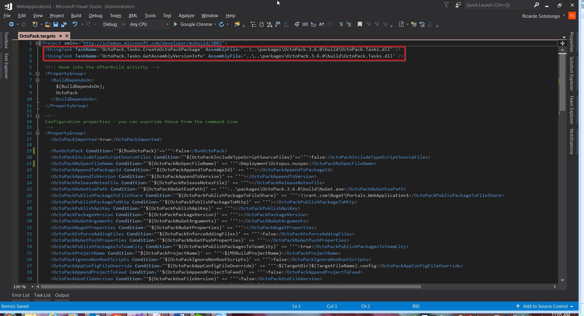Viewport: 584px width, 316px height.
Task: Open the File menu
Action: 7,16
